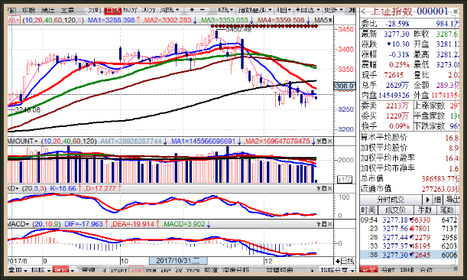Viewport: 467px width, 280px height.
Task: Switch to 分时 intraday view
Action: click(x=95, y=10)
